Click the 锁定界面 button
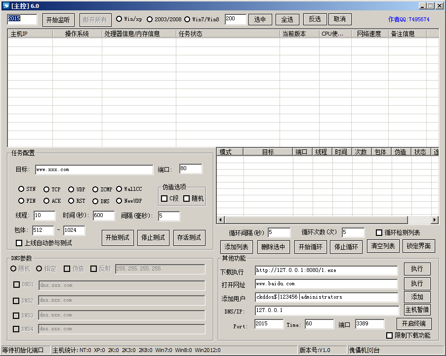The width and height of the screenshot is (446, 356). (418, 246)
